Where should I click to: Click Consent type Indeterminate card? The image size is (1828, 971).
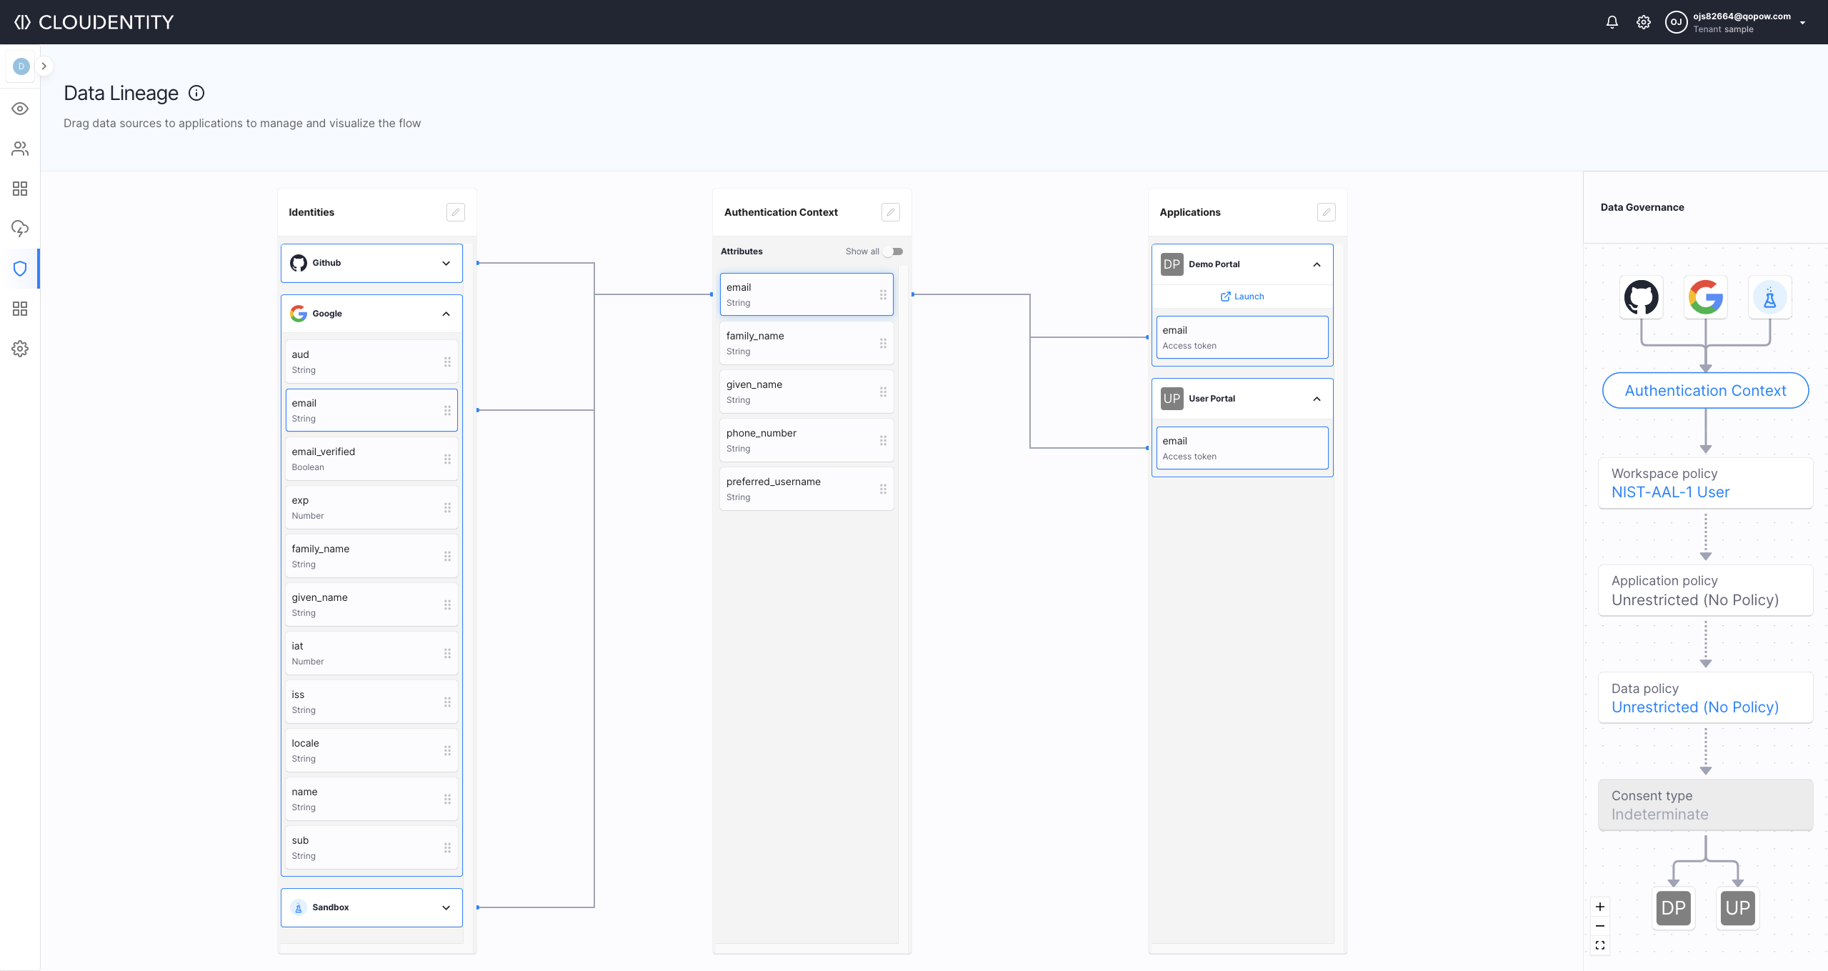click(x=1705, y=805)
